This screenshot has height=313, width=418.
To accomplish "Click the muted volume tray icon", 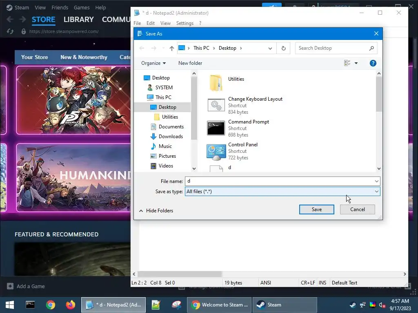I will click(x=382, y=305).
